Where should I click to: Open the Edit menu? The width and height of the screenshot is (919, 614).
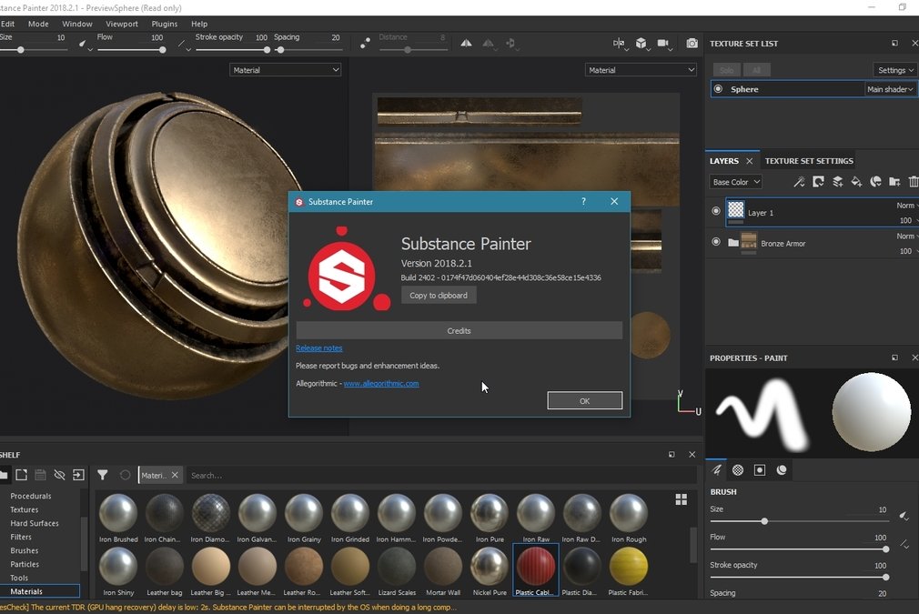tap(7, 24)
